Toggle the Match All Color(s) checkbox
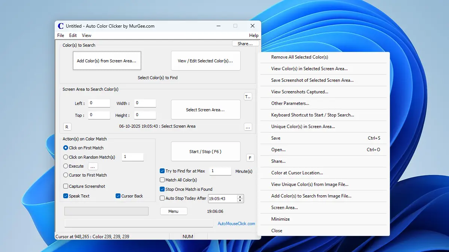The image size is (449, 252). click(x=162, y=180)
